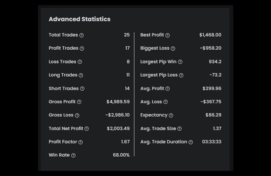Click the help icon next to Total Net Profit
Screen dimensions: 271x176
(x=87, y=129)
